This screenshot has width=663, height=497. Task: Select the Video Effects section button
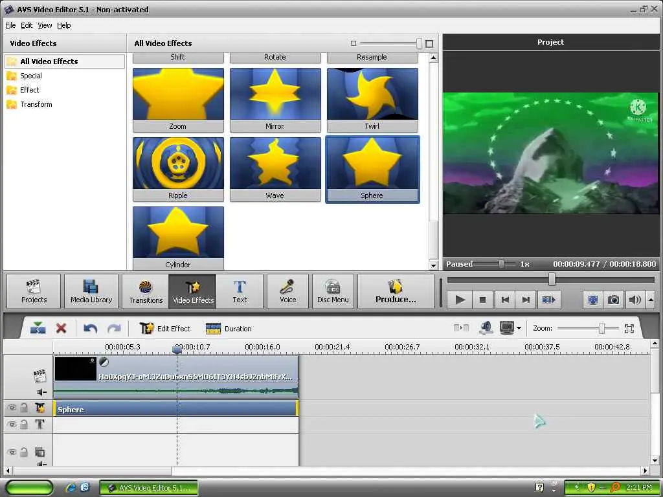[x=193, y=291]
